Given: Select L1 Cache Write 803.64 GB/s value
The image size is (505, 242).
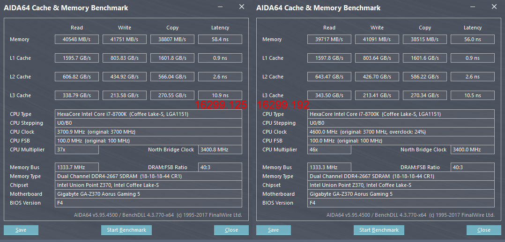Looking at the screenshot, I should tap(377, 58).
